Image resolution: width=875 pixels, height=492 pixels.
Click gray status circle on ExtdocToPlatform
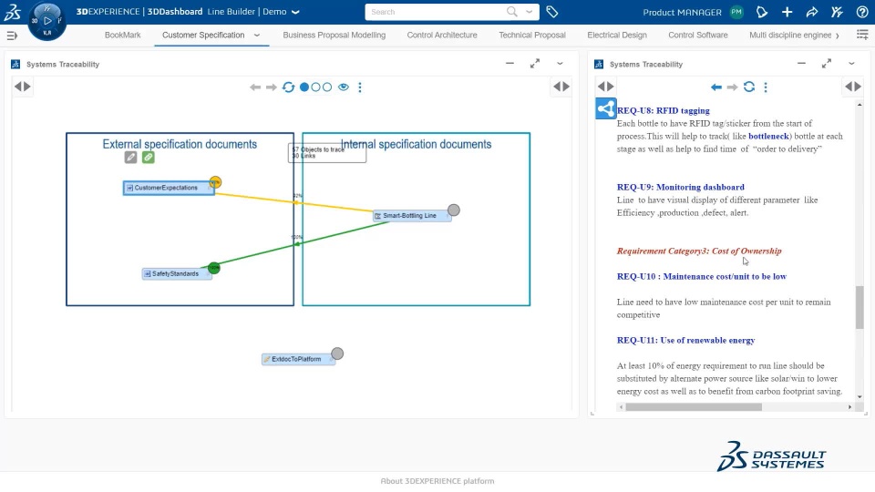[x=337, y=354]
